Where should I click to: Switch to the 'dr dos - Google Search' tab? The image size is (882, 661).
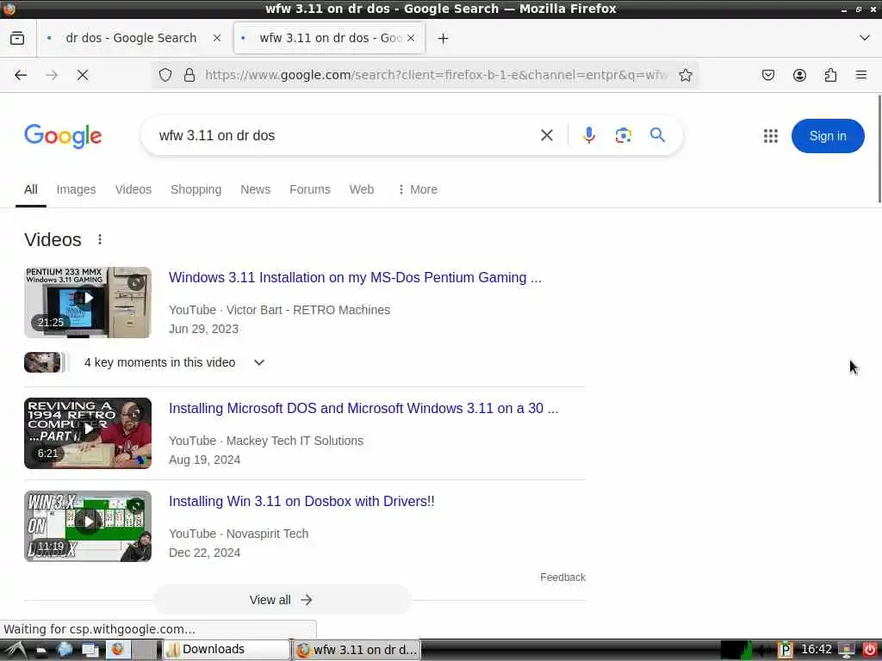click(131, 38)
